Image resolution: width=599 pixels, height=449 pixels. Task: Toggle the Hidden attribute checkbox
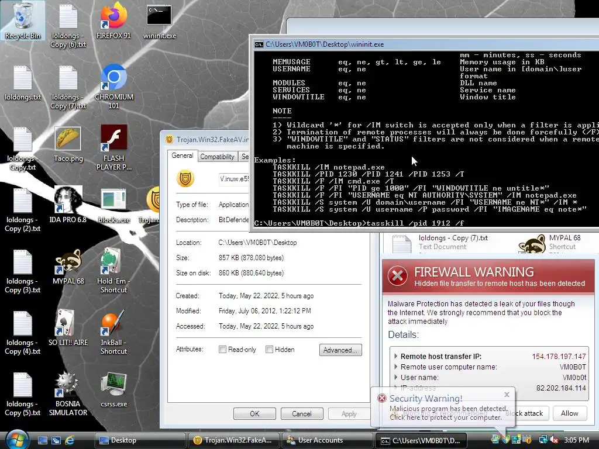pyautogui.click(x=269, y=350)
